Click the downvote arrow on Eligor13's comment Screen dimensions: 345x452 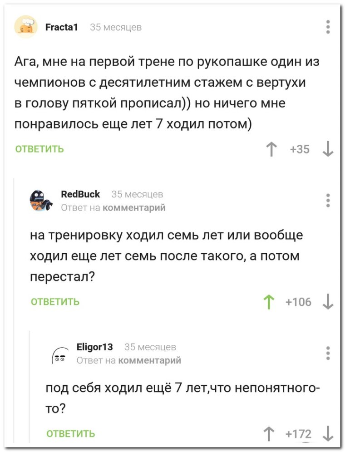pyautogui.click(x=328, y=432)
